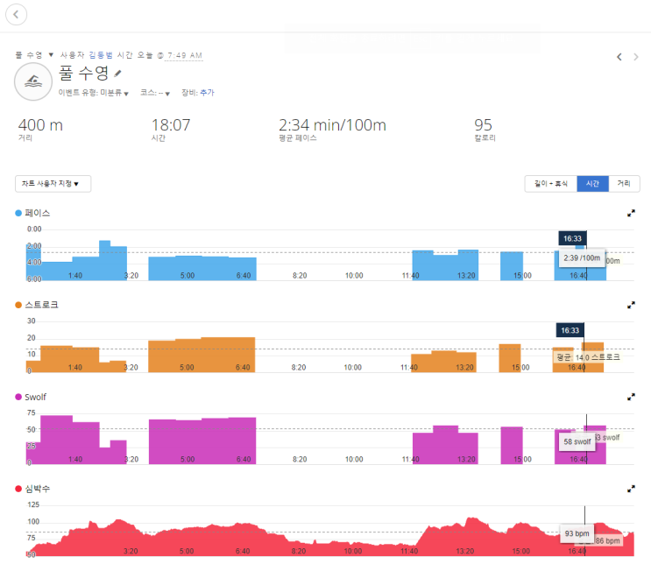This screenshot has width=651, height=564.
Task: Click the orange 스트로크 legend dot
Action: (18, 305)
